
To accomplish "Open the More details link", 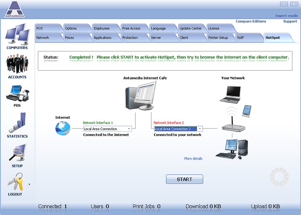I will click(x=193, y=159).
